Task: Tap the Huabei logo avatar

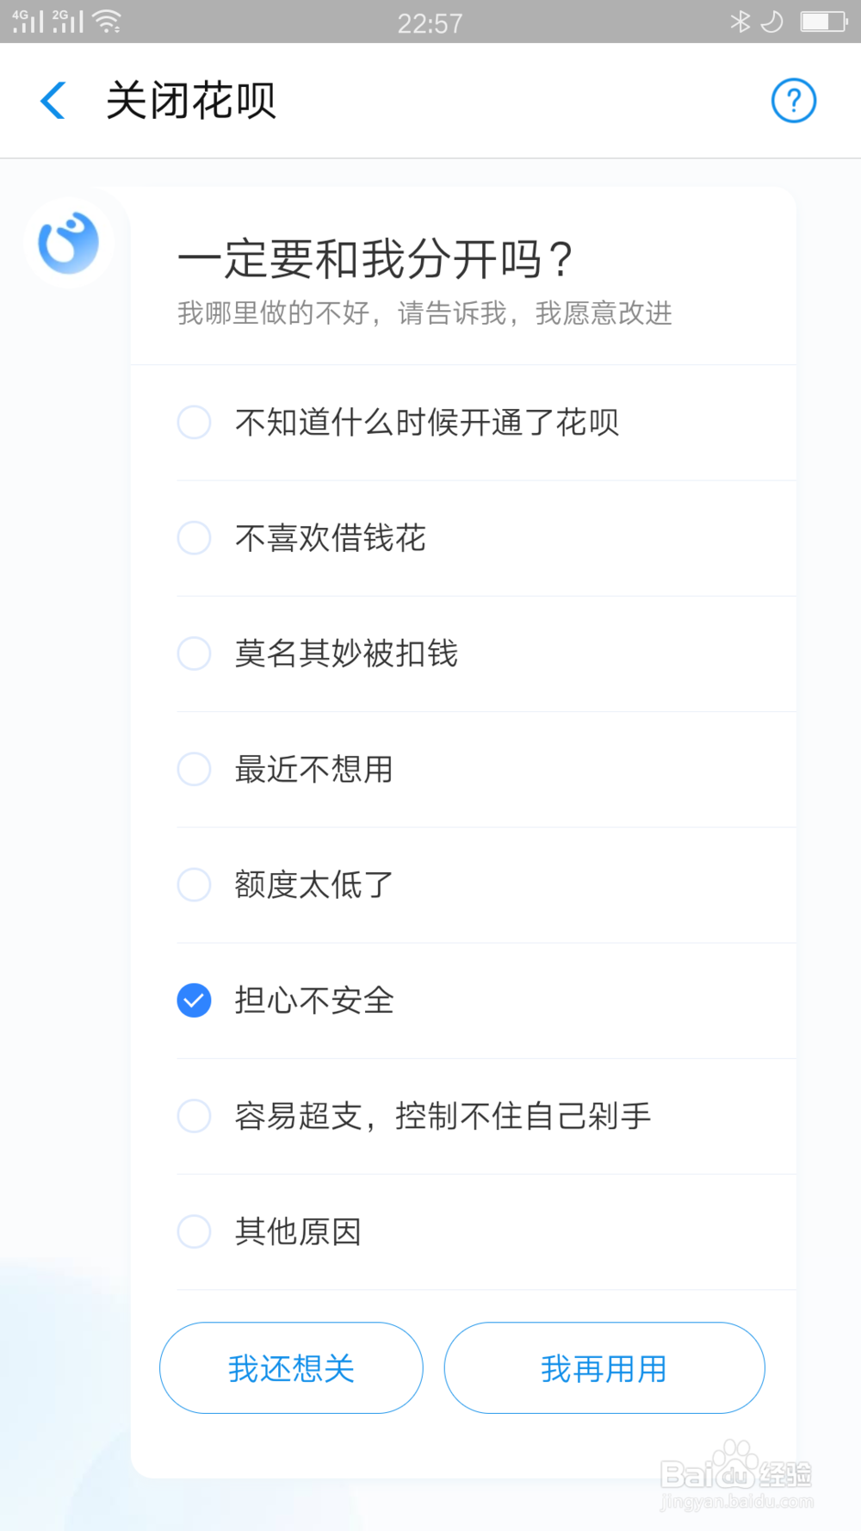Action: (69, 243)
